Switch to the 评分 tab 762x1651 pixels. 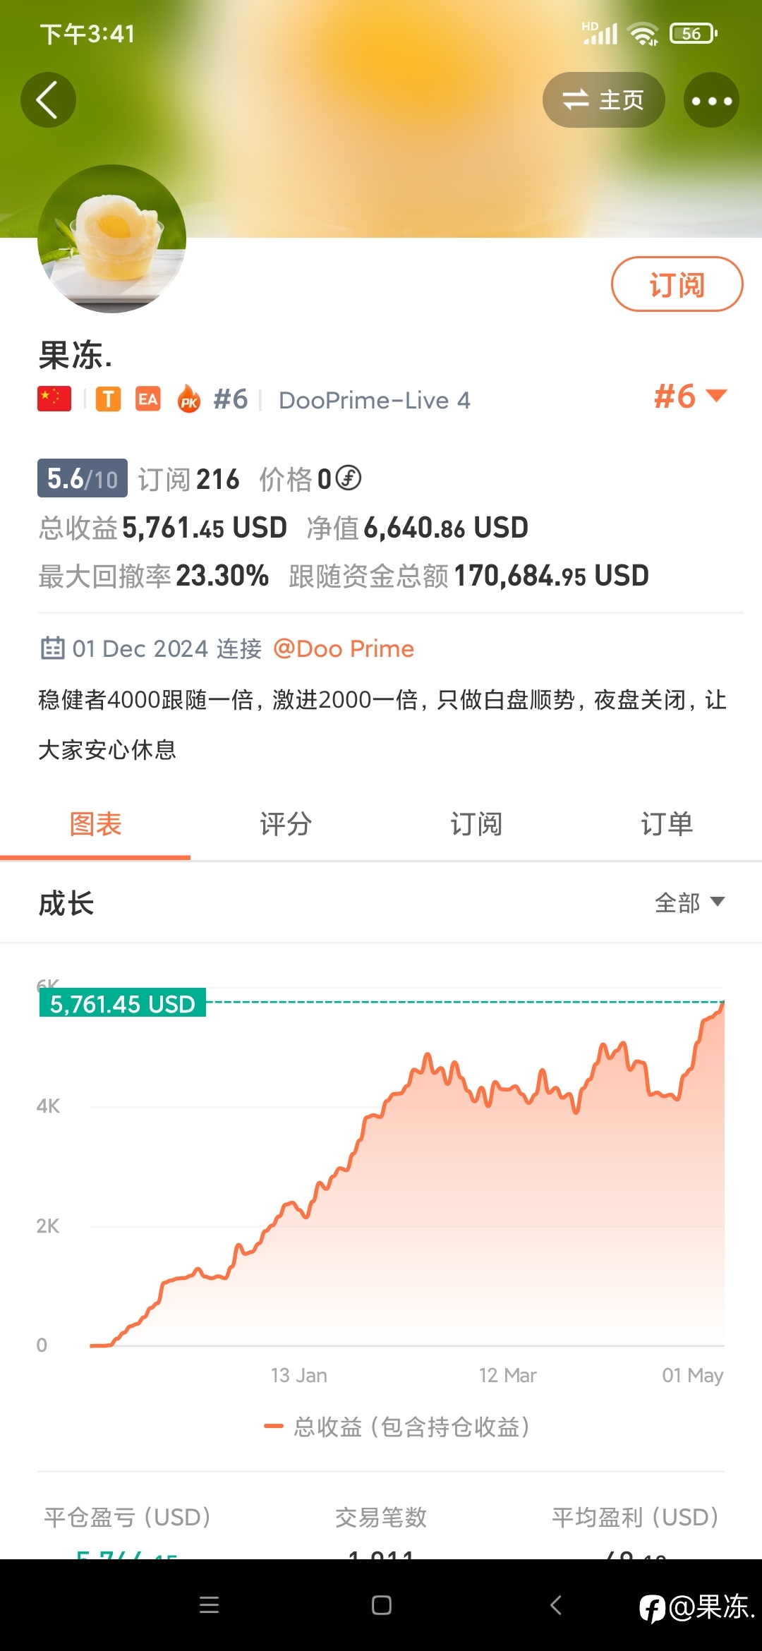click(x=286, y=824)
